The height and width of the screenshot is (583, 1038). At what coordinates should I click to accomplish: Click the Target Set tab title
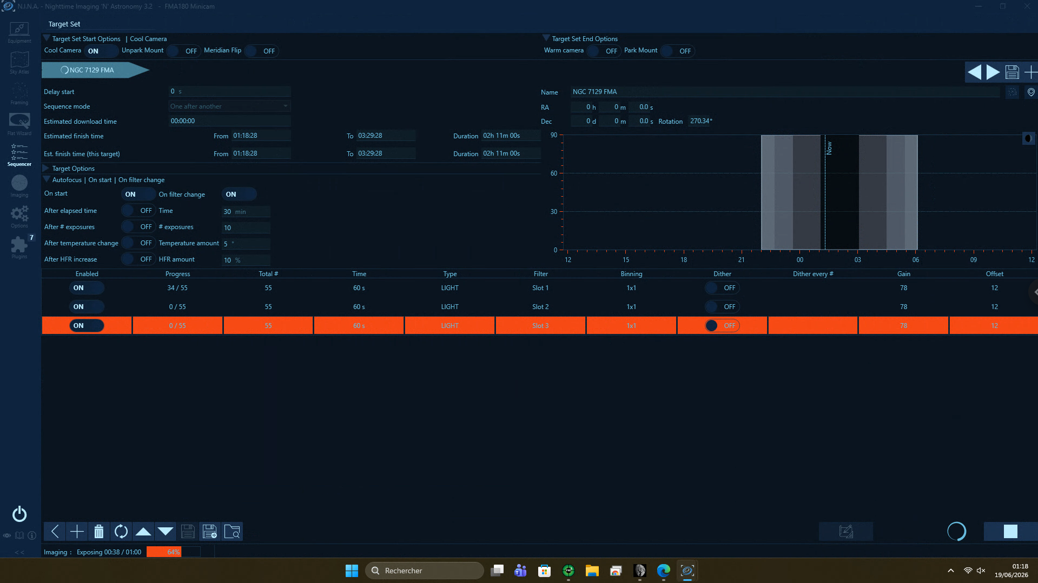pyautogui.click(x=64, y=24)
